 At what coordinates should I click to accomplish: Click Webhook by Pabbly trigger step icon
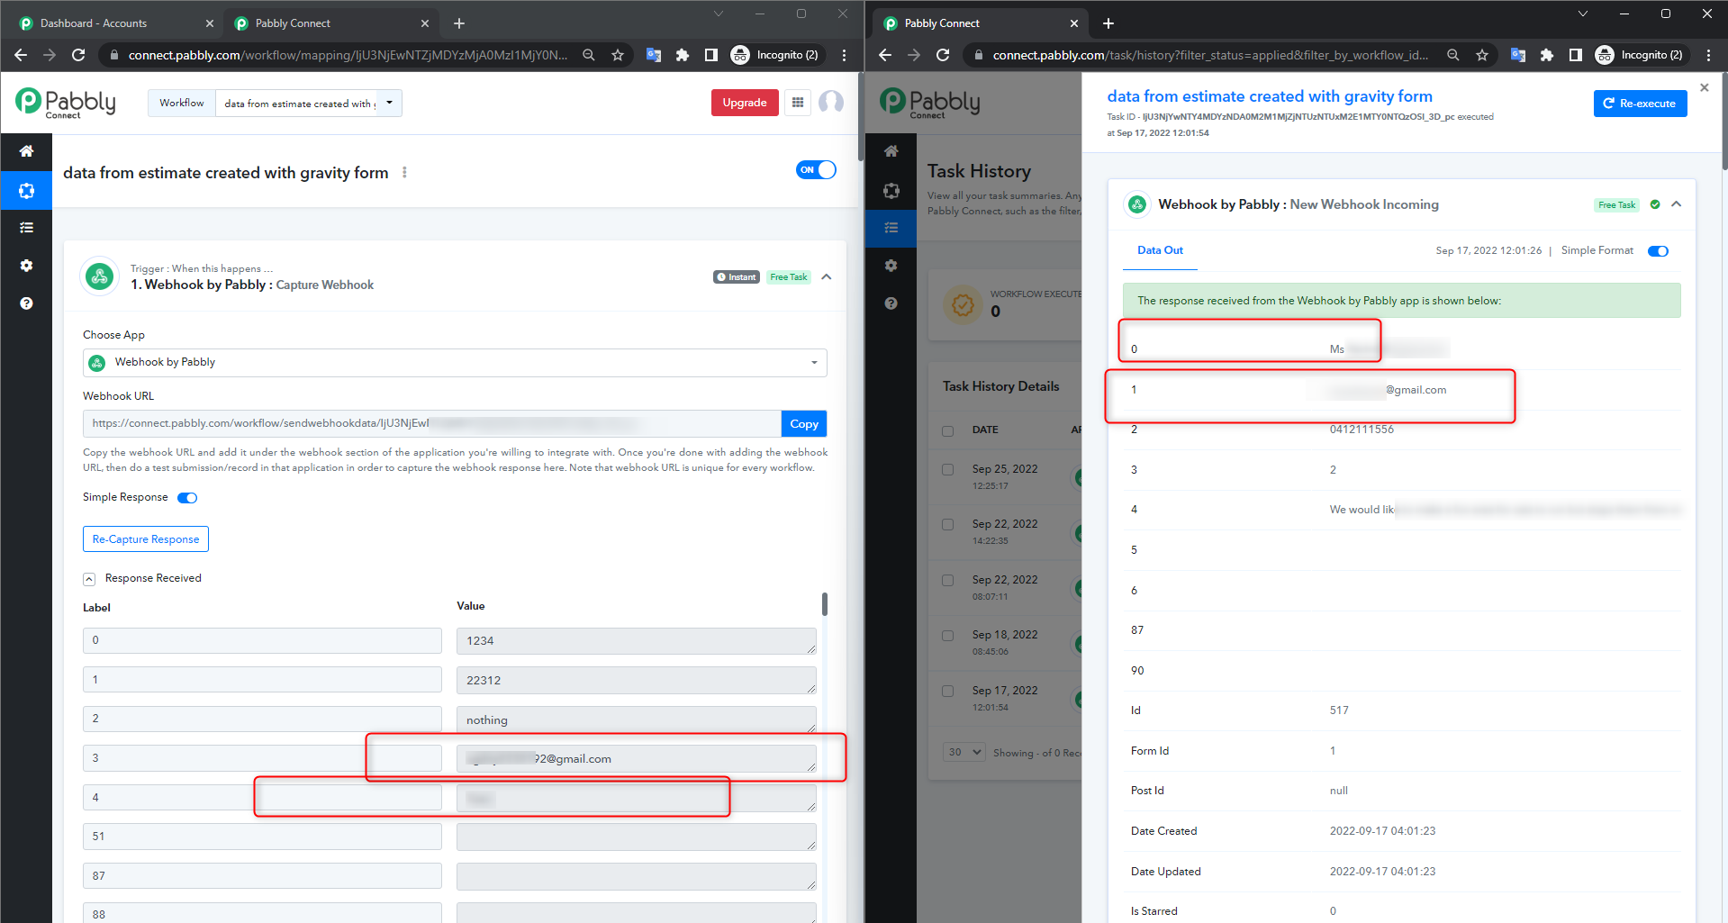click(x=100, y=276)
